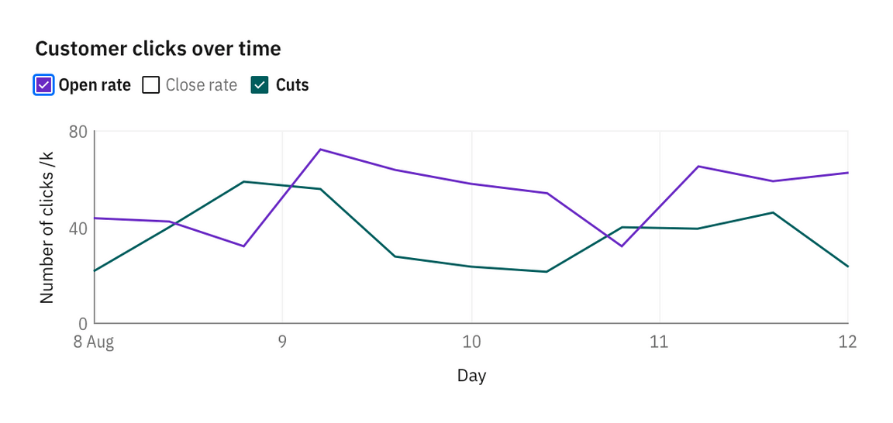Click the teal Cuts line's highest peak
Image resolution: width=893 pixels, height=423 pixels.
click(244, 182)
